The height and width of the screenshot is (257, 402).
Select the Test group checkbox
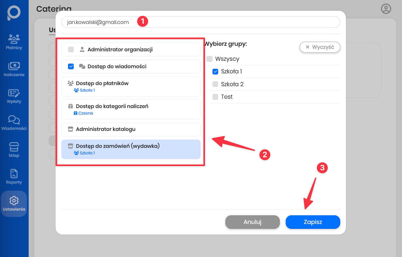tap(215, 97)
